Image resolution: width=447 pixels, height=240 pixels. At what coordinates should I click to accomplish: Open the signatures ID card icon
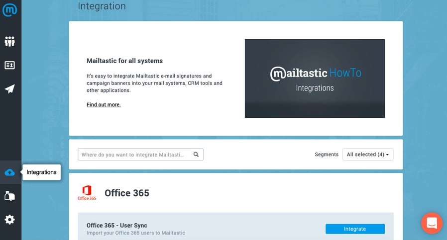10,65
